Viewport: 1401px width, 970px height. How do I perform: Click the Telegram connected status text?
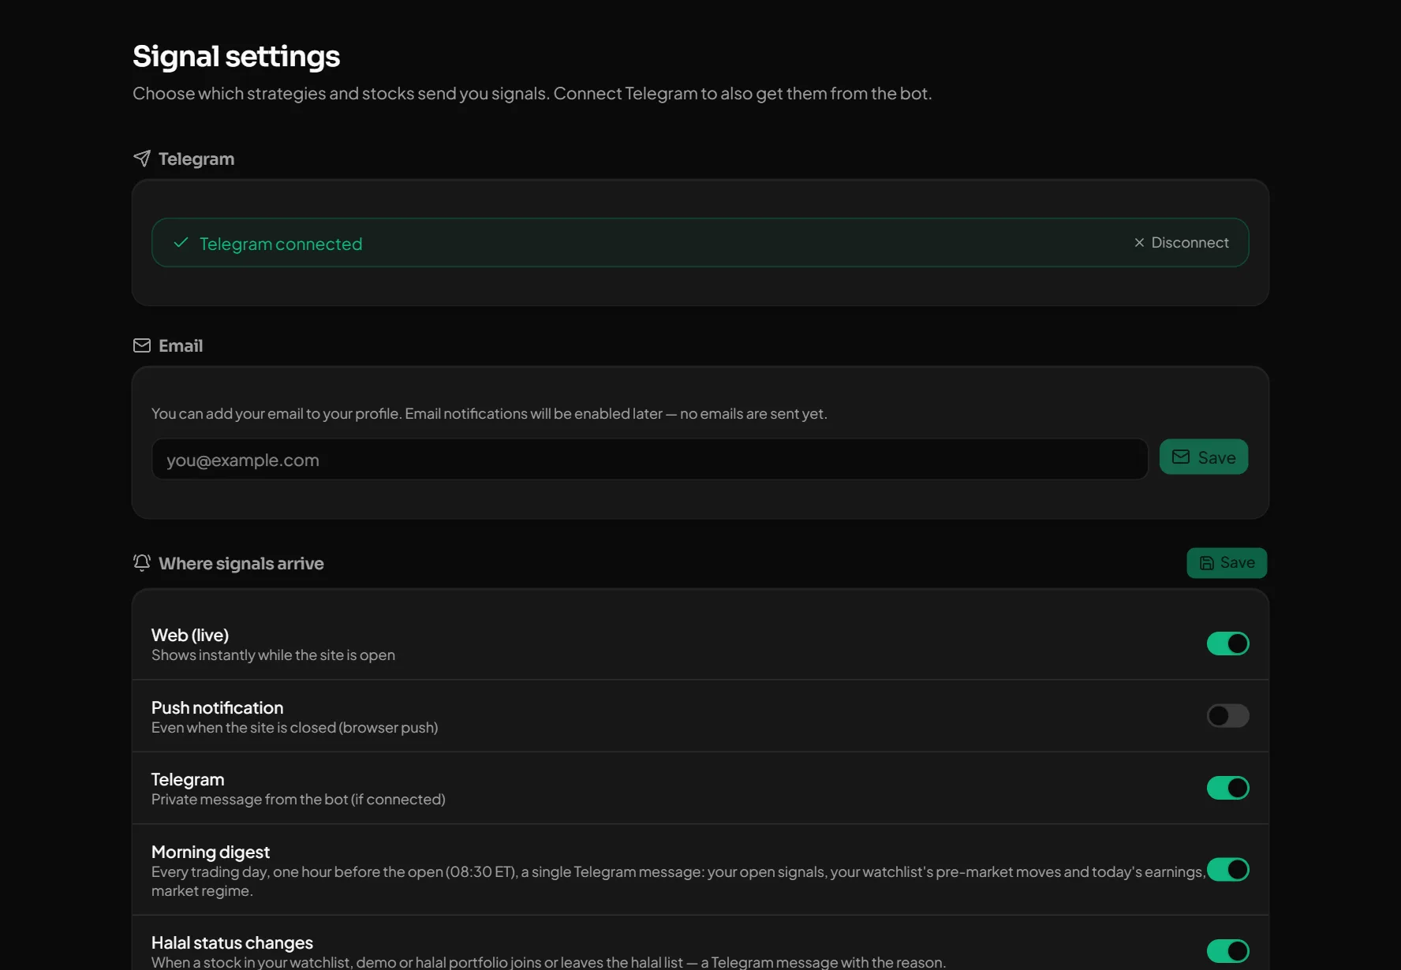(281, 244)
